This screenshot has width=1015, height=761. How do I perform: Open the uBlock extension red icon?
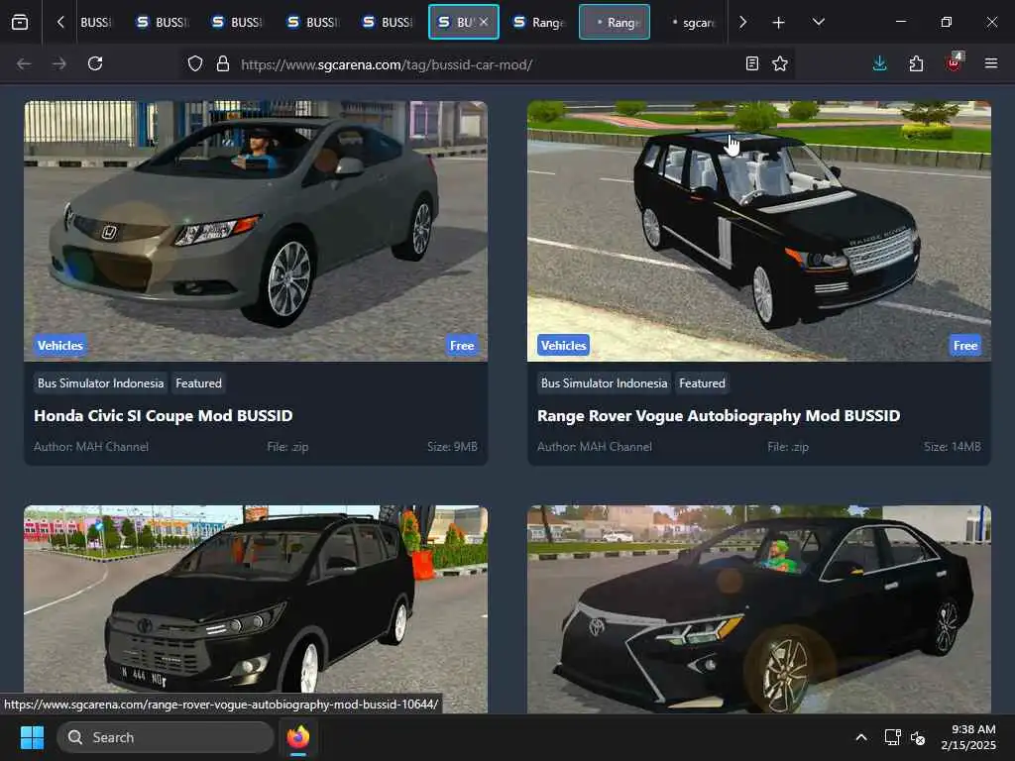click(955, 62)
